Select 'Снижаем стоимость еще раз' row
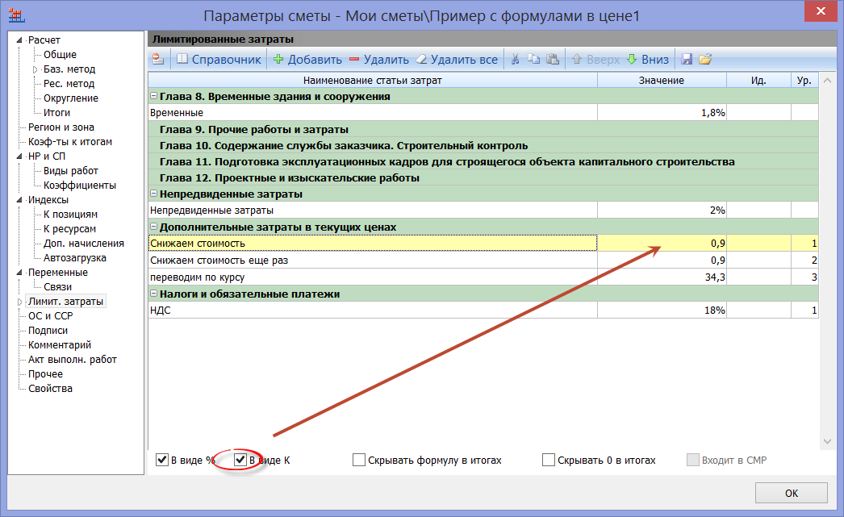The image size is (844, 517). coord(483,260)
